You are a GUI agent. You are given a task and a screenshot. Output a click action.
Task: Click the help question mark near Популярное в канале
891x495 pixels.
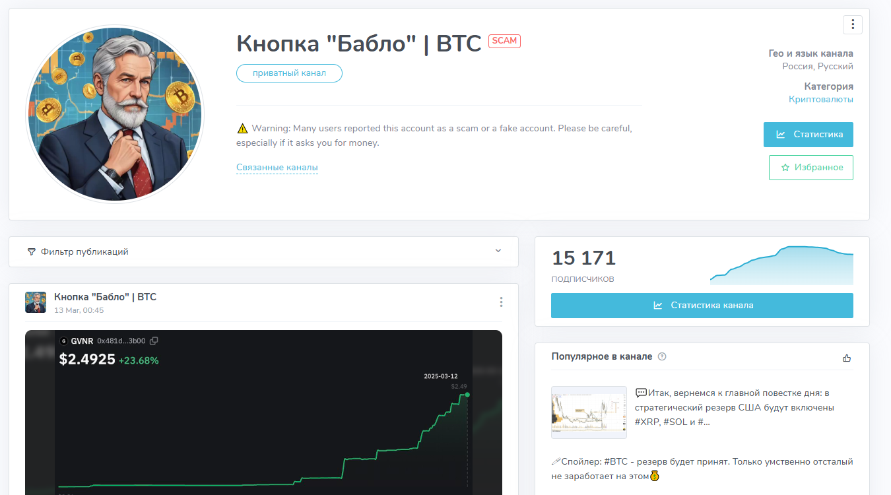click(662, 356)
